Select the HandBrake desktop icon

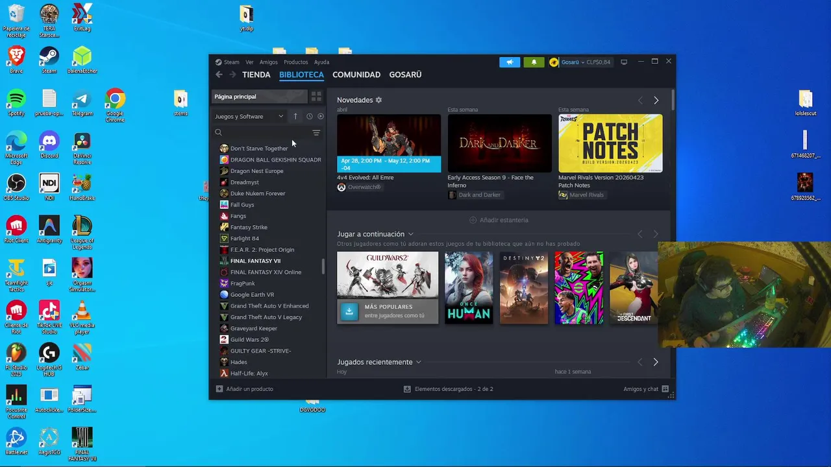tap(82, 187)
